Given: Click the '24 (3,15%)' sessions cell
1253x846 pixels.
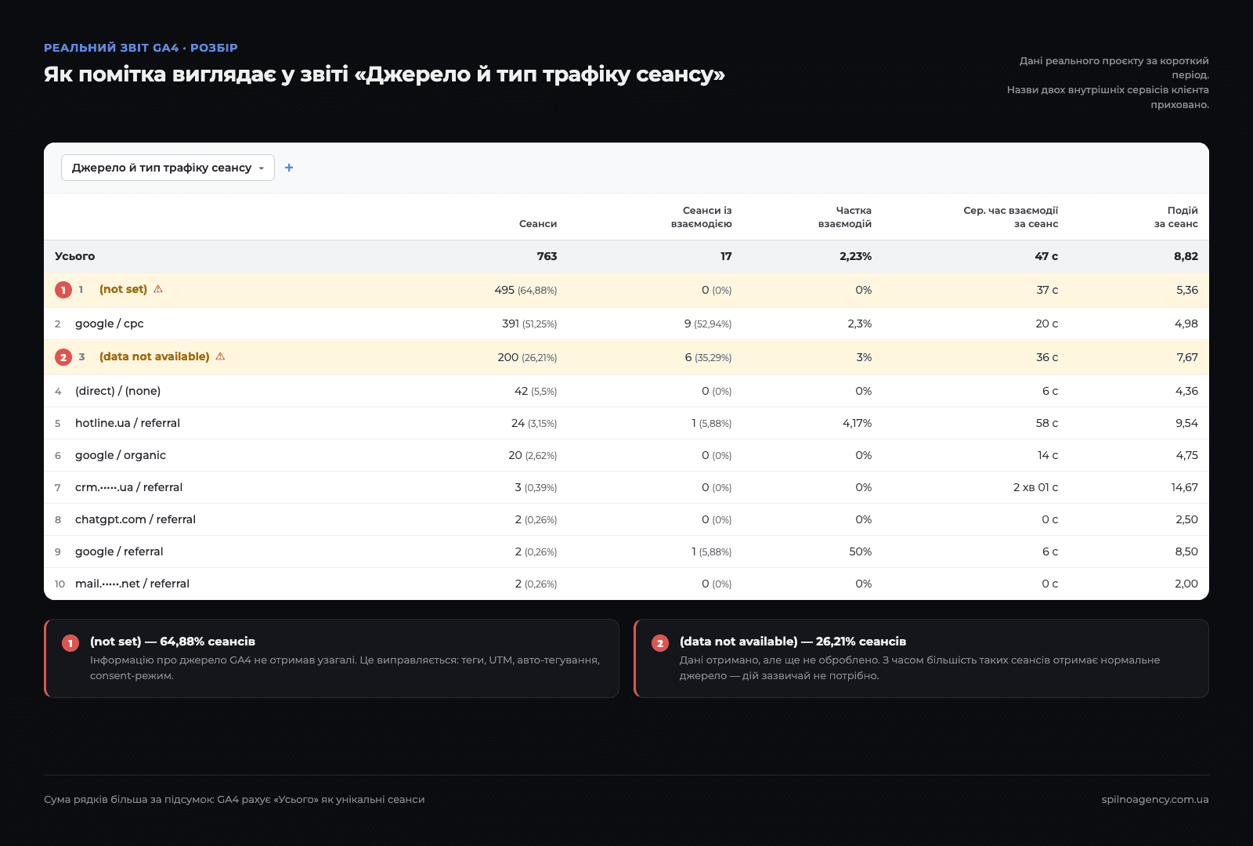Looking at the screenshot, I should point(534,423).
